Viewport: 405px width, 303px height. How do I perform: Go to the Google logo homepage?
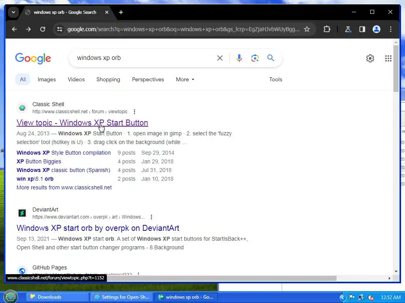(x=33, y=58)
